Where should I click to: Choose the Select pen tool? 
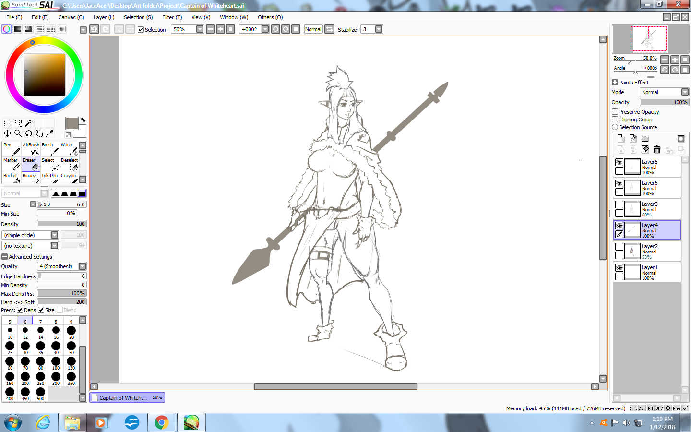[50, 164]
